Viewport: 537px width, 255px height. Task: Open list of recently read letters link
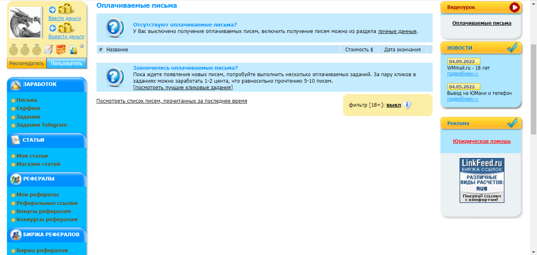[172, 101]
